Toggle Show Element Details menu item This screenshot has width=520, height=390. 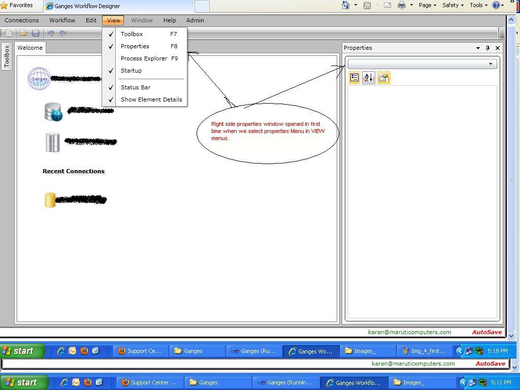pos(145,100)
